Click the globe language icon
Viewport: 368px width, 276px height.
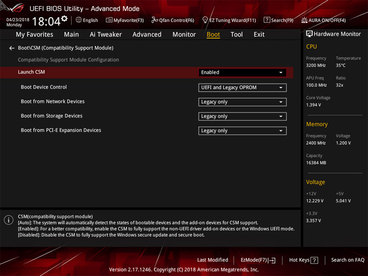79,20
